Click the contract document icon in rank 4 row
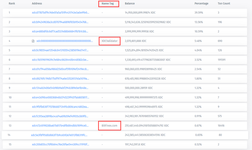This screenshot has height=150, width=252. [33, 41]
